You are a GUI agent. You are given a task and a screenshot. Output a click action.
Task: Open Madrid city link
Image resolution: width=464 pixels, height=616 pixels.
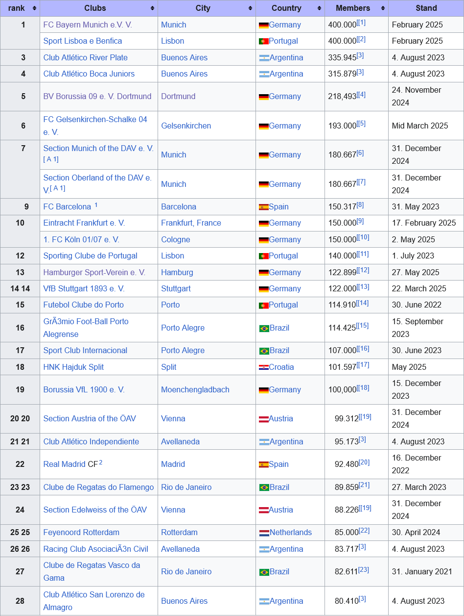coord(173,464)
